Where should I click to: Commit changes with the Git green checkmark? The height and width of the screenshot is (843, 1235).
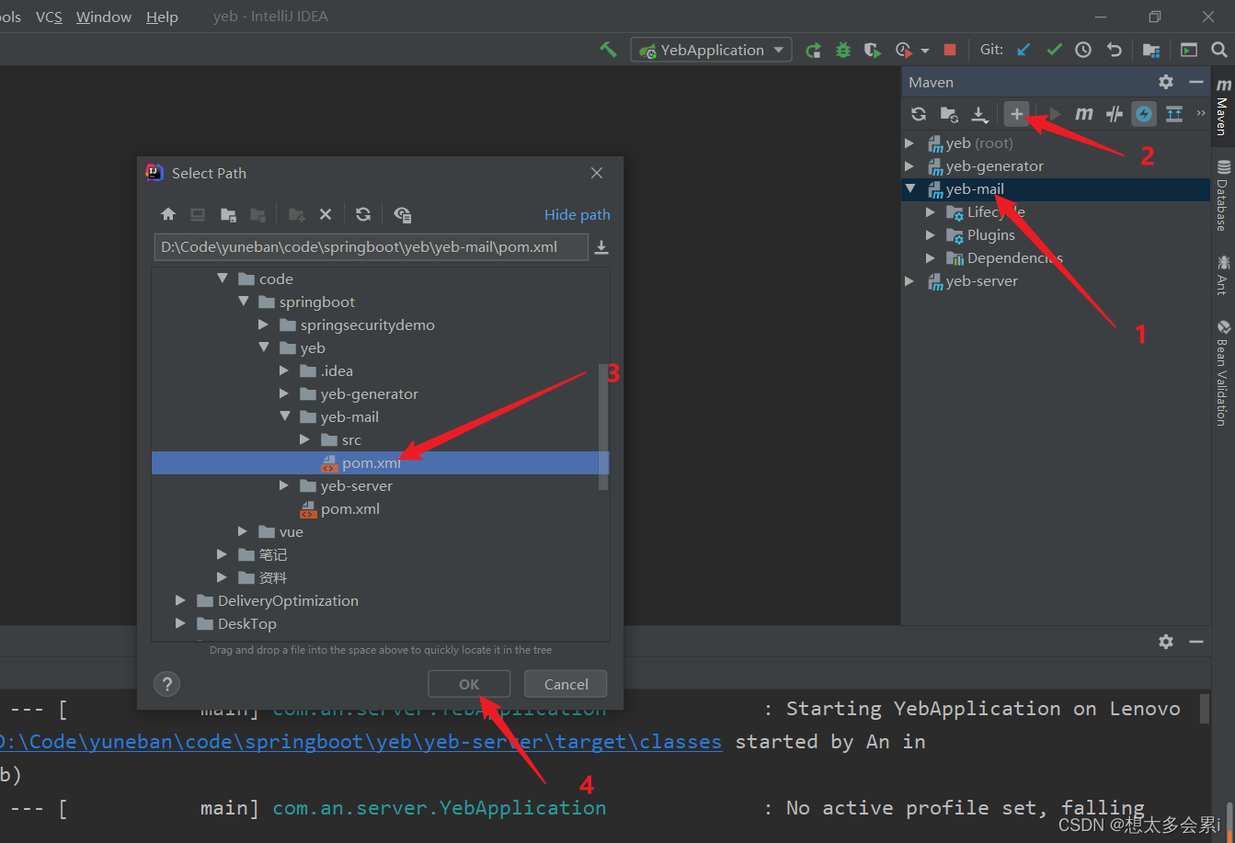[1054, 50]
